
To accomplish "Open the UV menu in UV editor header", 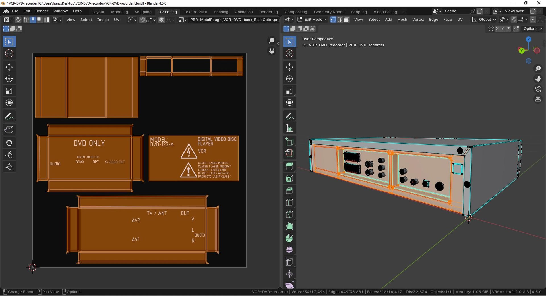I will click(x=117, y=20).
